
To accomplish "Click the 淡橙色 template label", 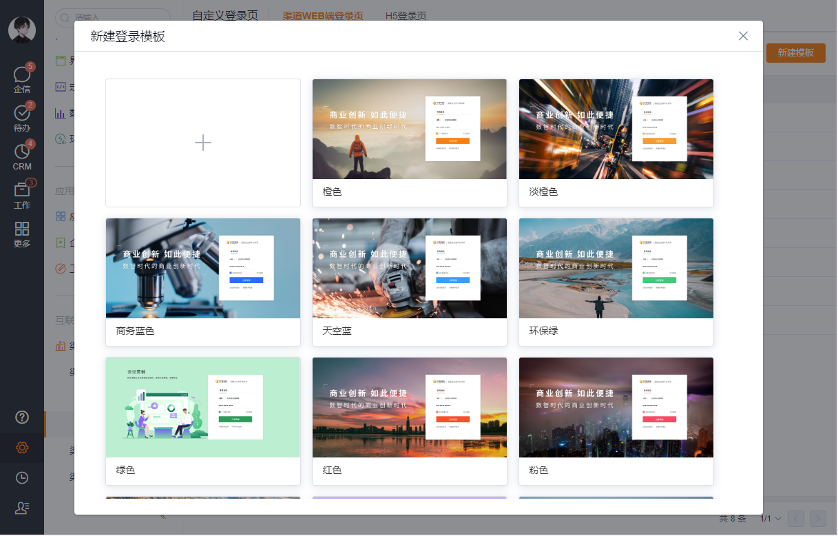I will coord(543,192).
